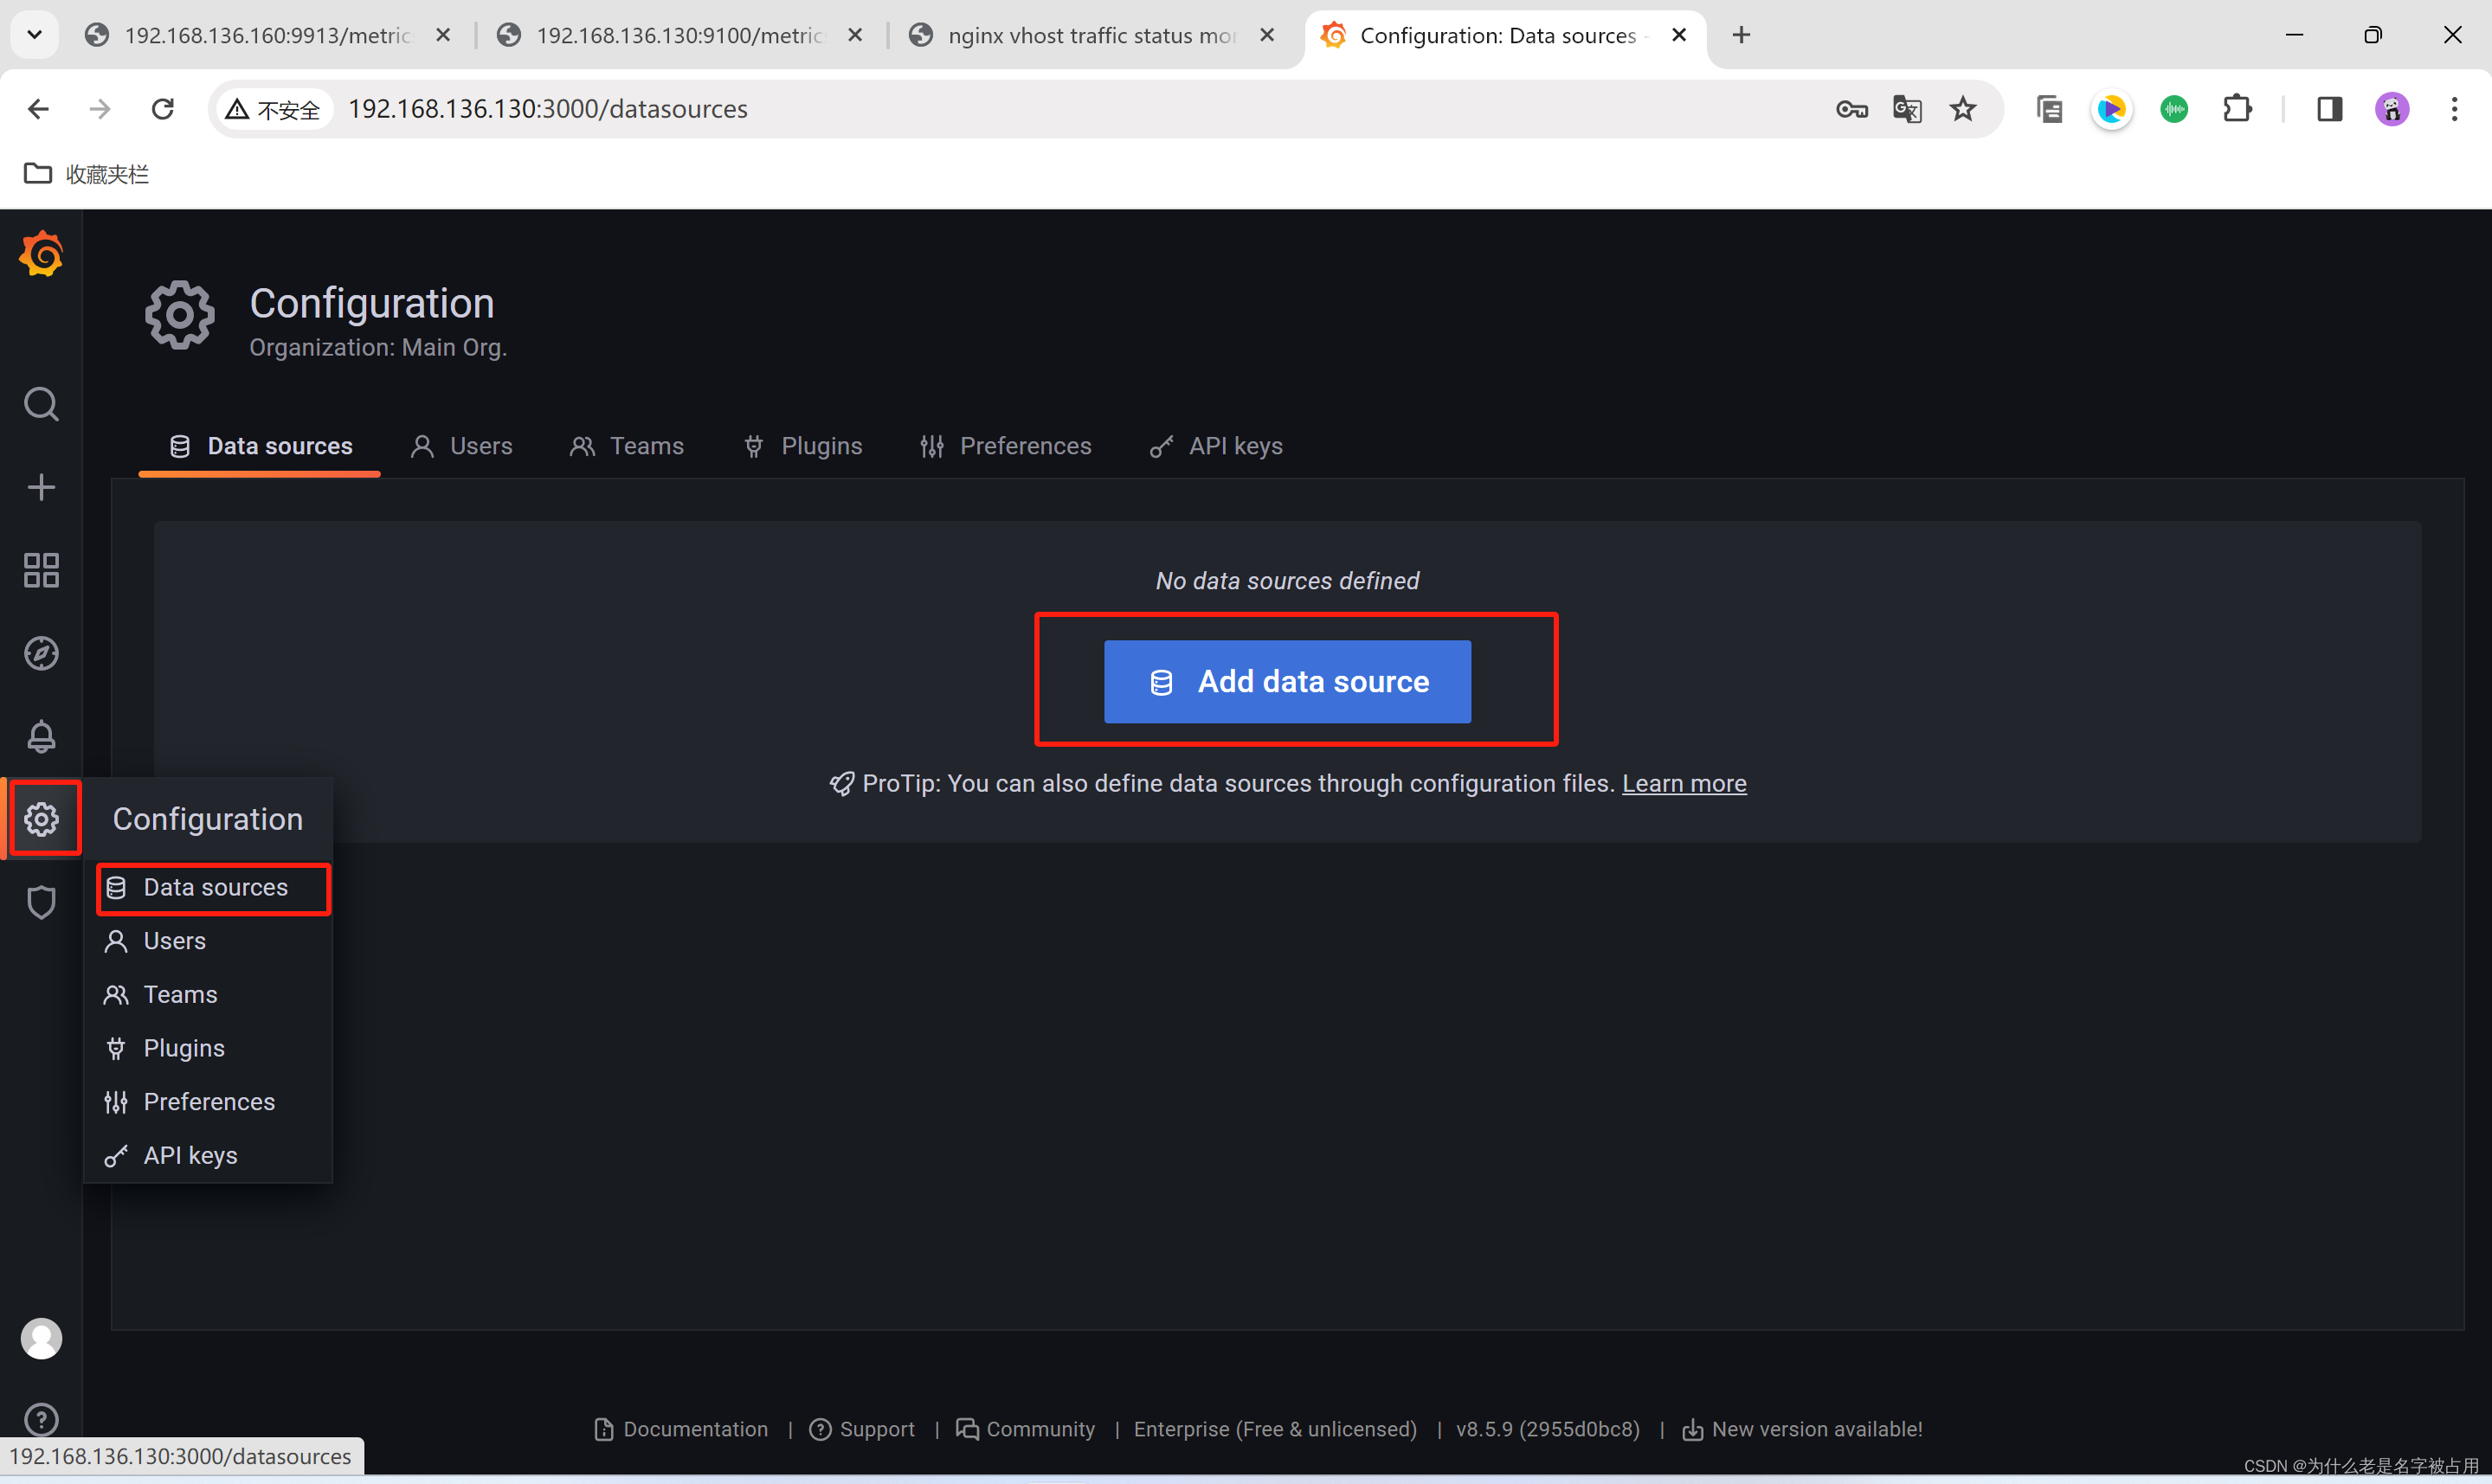Switch to the Preferences tab

1005,446
